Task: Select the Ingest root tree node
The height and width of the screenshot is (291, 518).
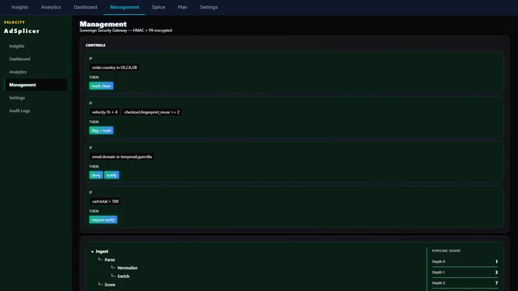Action: 102,252
